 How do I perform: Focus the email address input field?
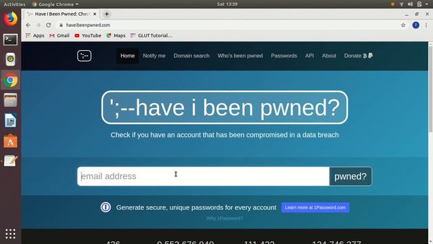[x=203, y=176]
